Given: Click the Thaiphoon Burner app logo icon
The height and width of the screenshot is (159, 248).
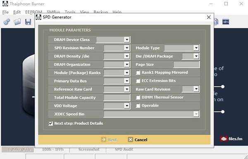Looking at the screenshot, I should coord(5,4).
